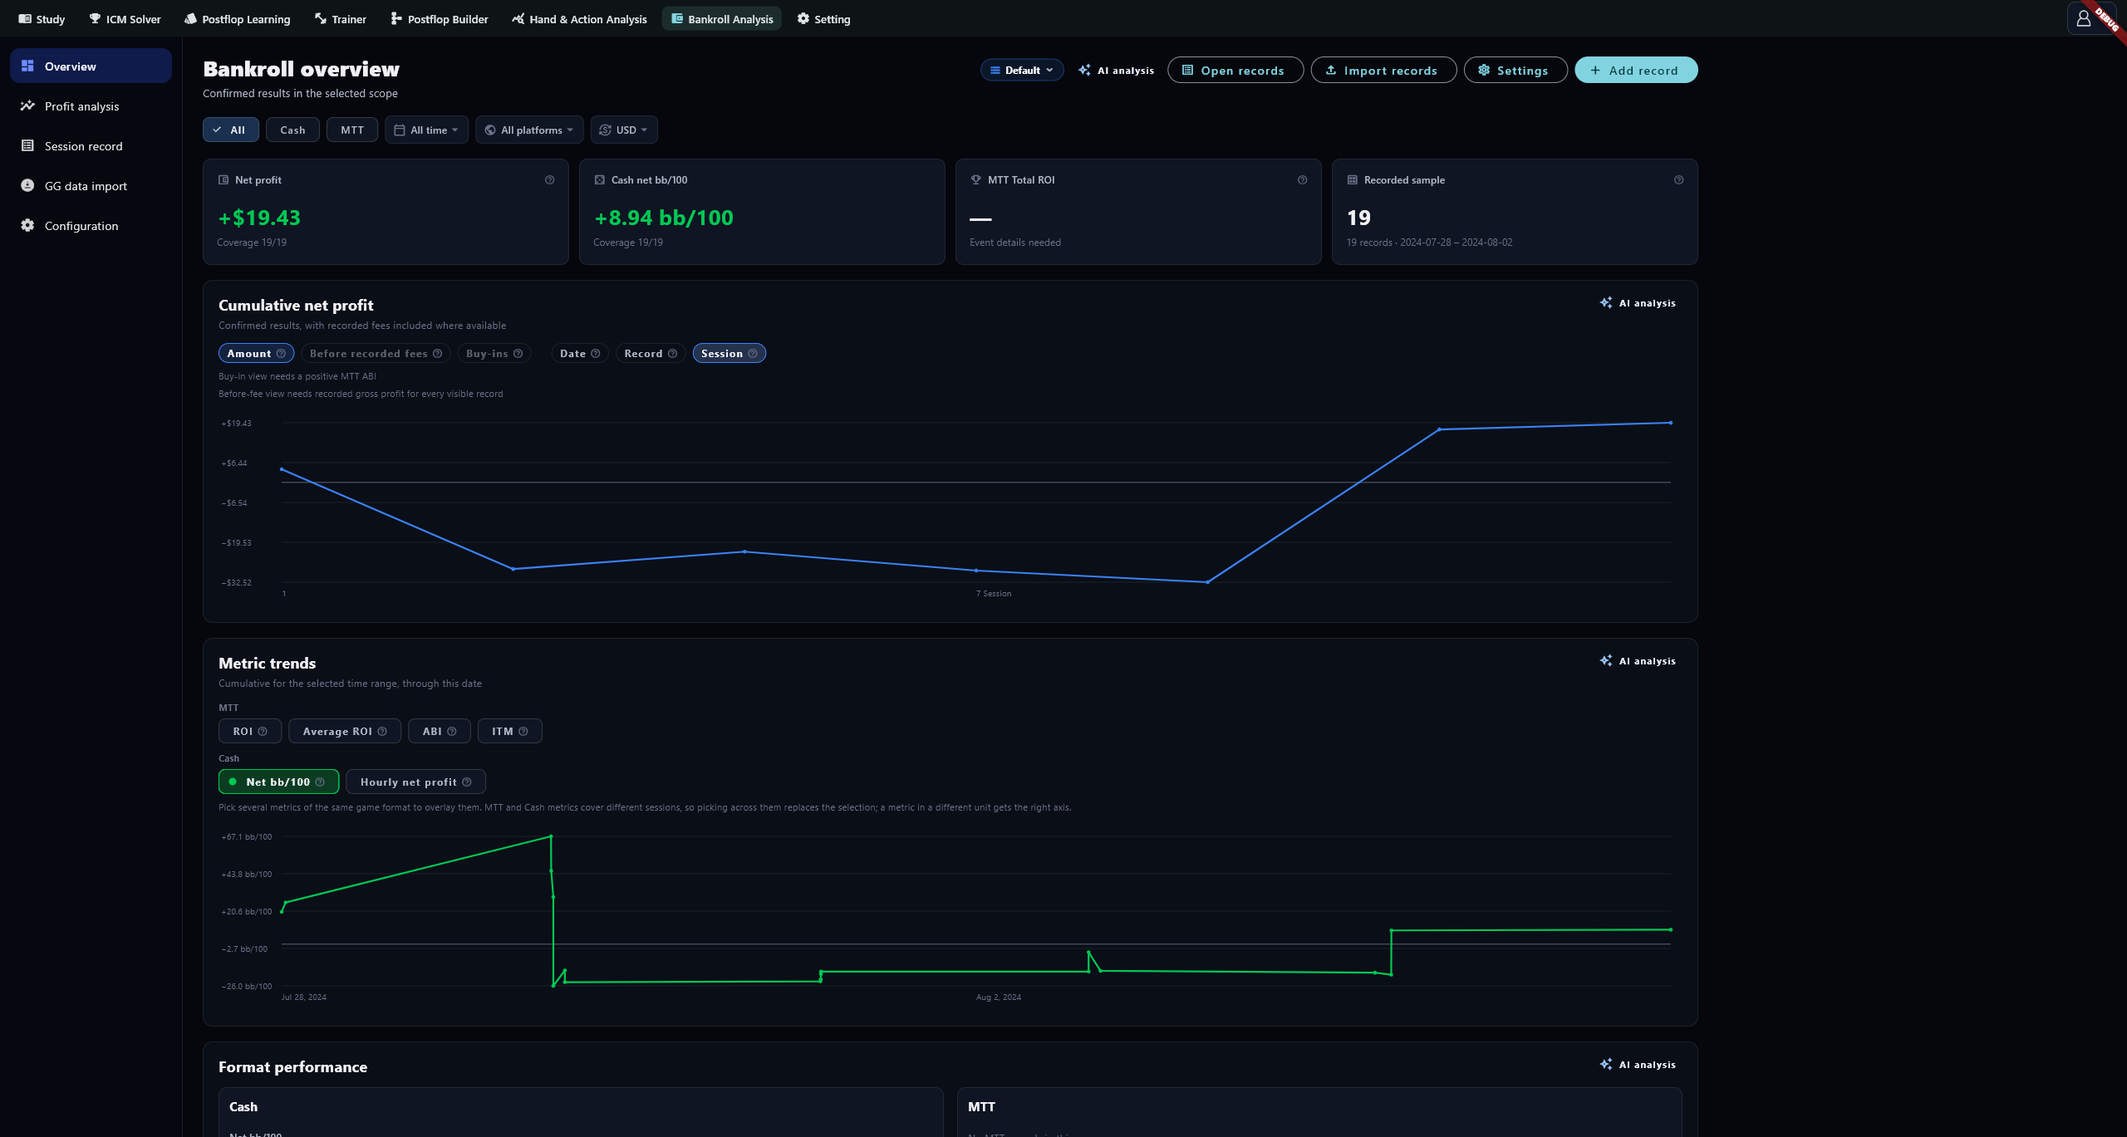The width and height of the screenshot is (2127, 1137).
Task: Open the bankroll Settings button
Action: [x=1515, y=71]
